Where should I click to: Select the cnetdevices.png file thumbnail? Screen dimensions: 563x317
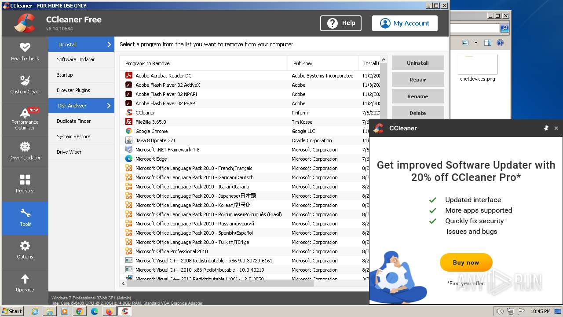click(x=477, y=65)
